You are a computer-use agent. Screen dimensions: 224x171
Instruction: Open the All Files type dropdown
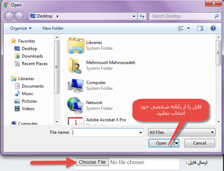click(181, 132)
